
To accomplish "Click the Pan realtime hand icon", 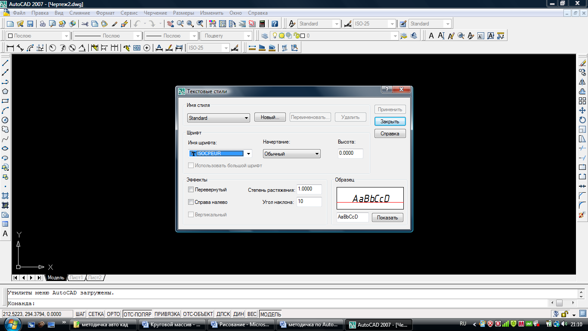I will click(170, 24).
